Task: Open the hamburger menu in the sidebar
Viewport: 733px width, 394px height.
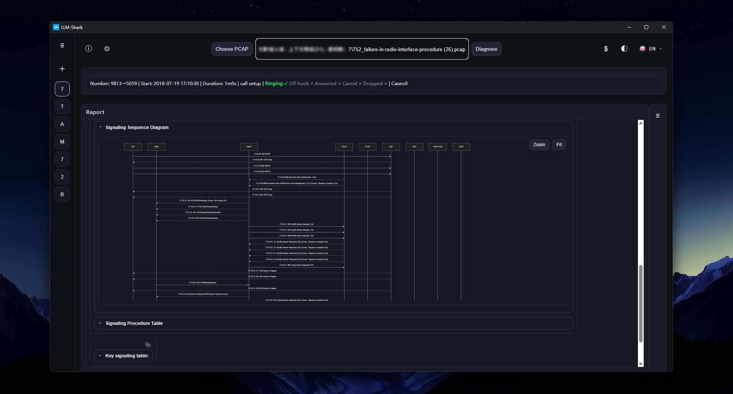Action: (62, 45)
